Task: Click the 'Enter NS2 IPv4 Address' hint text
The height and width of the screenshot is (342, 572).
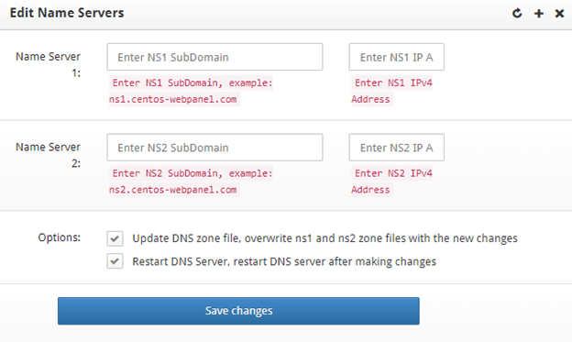Action: click(391, 182)
